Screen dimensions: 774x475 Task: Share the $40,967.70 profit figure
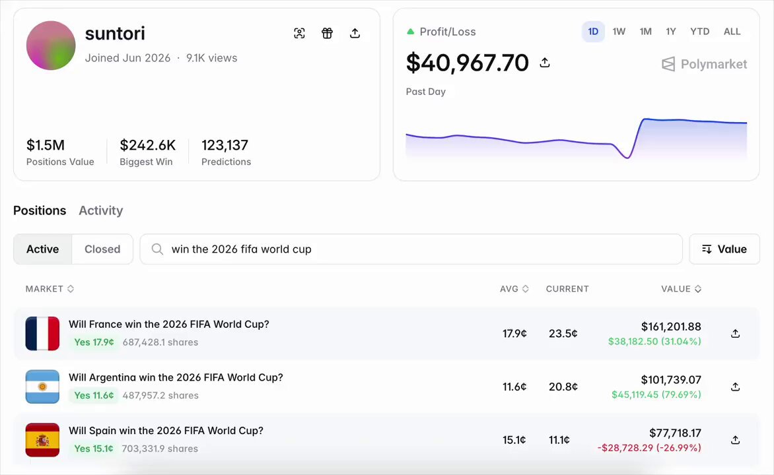544,63
